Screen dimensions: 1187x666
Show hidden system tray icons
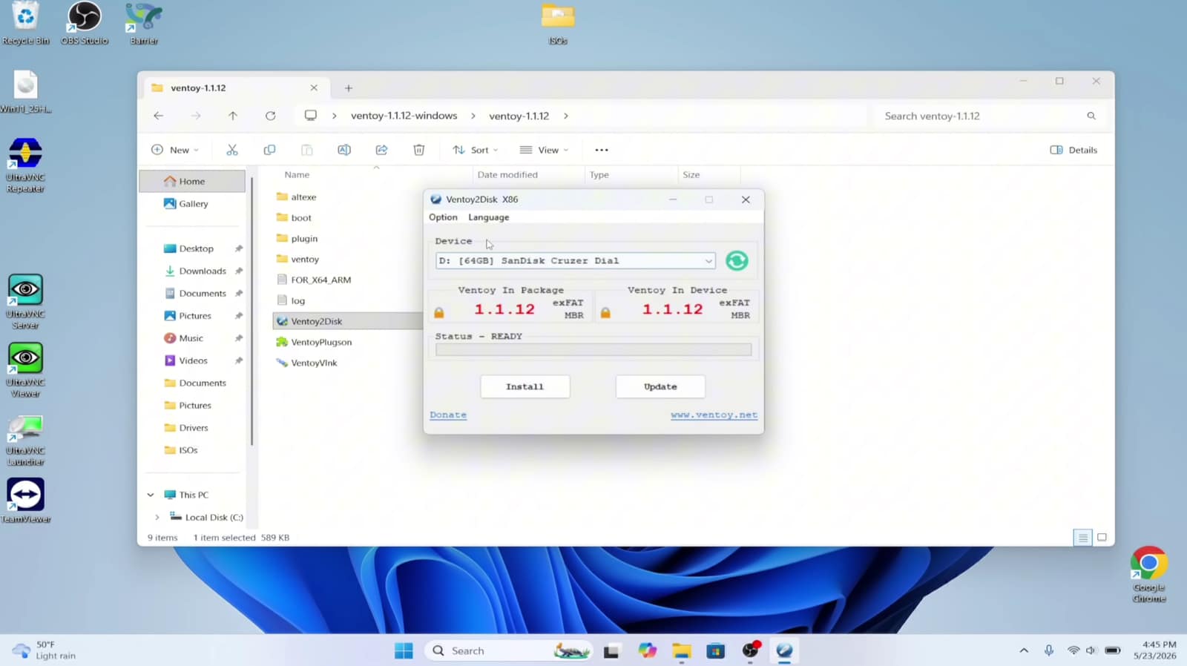(x=1024, y=650)
